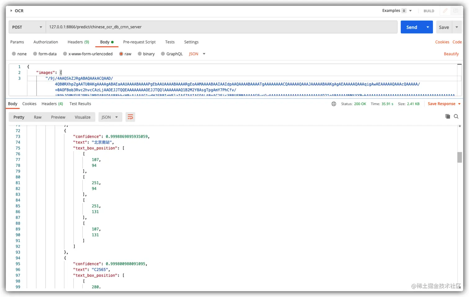Open the response Headers (4) tab

[x=52, y=103]
